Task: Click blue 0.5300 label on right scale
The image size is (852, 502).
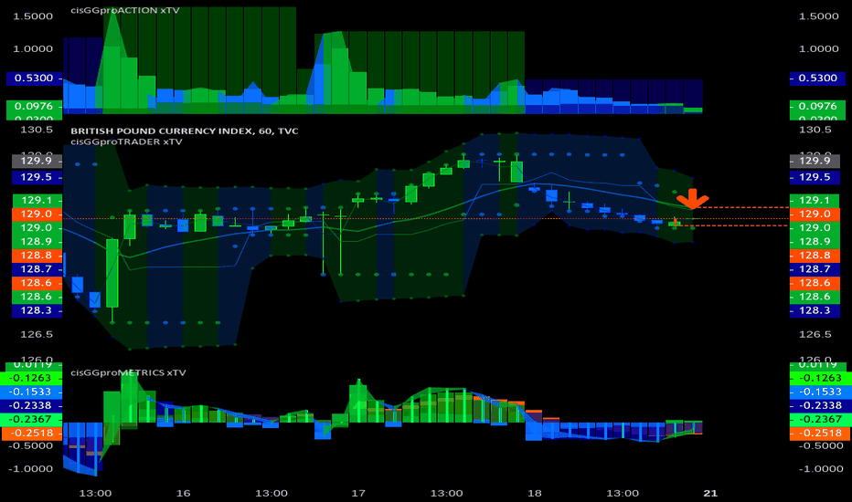Action: (817, 78)
